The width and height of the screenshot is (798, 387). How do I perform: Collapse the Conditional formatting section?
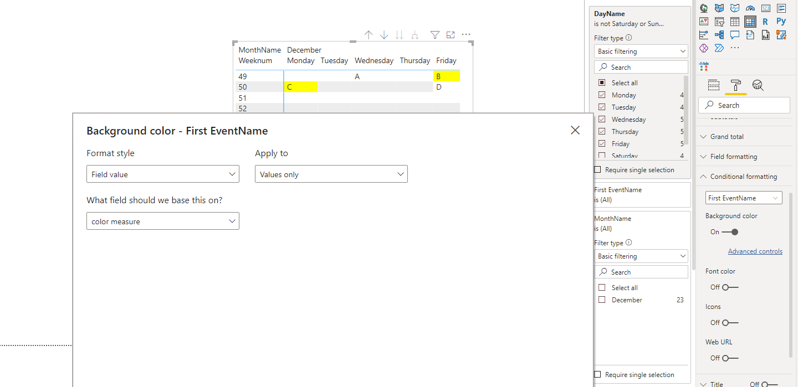[744, 176]
